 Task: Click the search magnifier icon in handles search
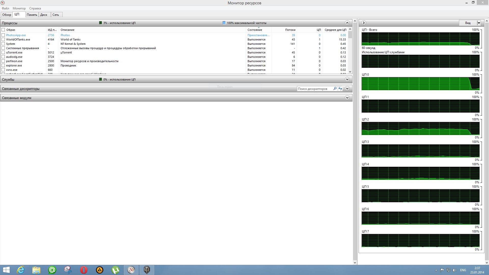pos(335,89)
